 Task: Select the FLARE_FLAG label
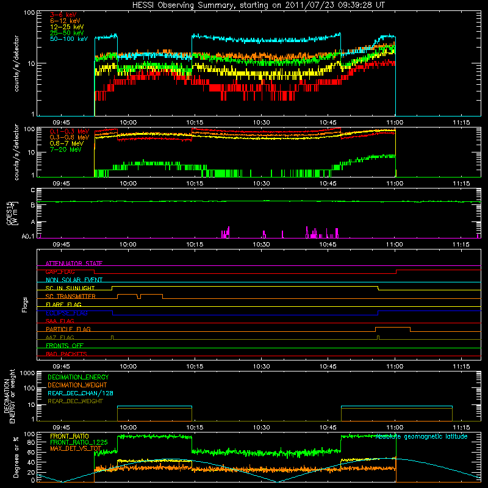coord(63,304)
